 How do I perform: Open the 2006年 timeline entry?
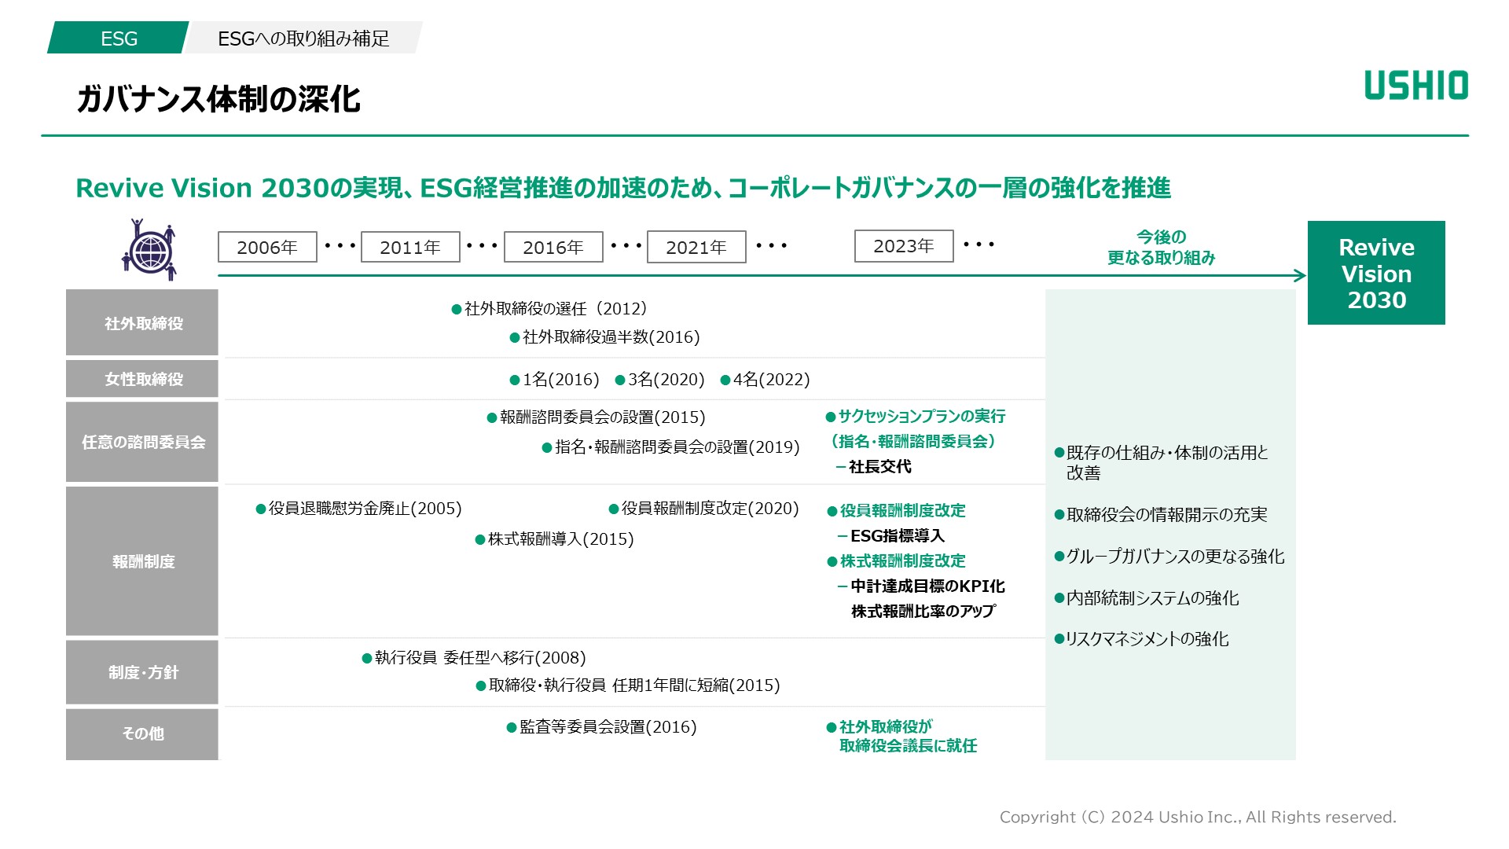266,247
